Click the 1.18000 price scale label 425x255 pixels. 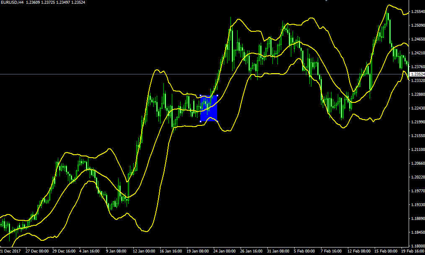click(417, 246)
